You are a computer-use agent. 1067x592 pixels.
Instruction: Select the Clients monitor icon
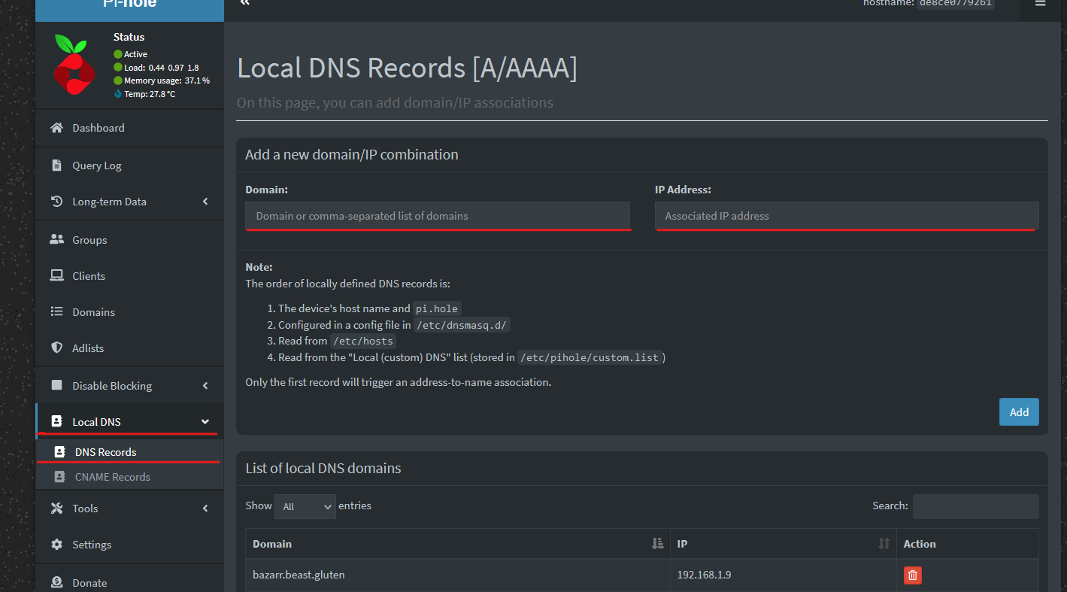(56, 275)
